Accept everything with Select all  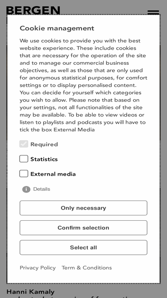point(83,248)
